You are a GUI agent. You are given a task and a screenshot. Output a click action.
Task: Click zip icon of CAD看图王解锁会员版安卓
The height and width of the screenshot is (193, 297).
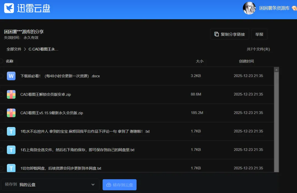point(11,94)
